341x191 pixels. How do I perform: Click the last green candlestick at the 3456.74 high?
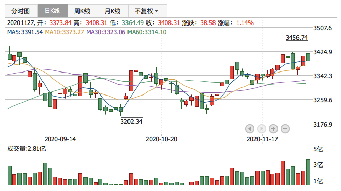(x=308, y=57)
